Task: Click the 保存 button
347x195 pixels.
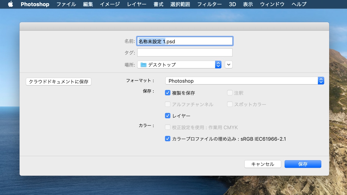Action: 303,164
